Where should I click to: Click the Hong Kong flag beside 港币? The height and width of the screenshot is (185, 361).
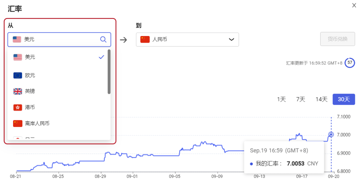tap(18, 107)
